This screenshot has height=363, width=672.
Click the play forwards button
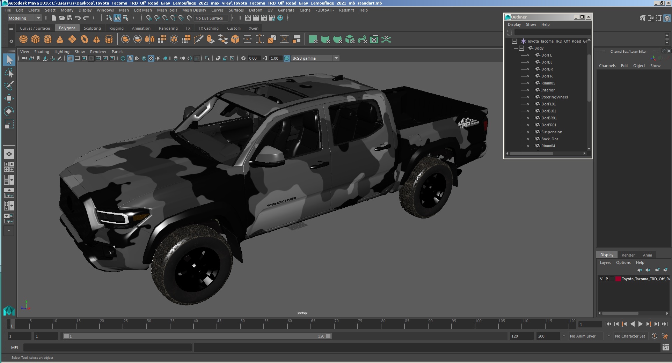click(641, 324)
